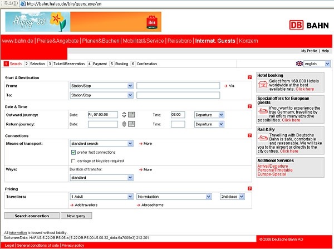Open Reisebüro menu

click(180, 41)
